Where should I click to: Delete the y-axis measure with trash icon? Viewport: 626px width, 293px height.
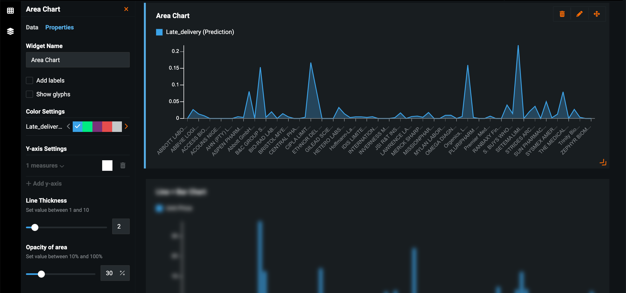pyautogui.click(x=123, y=165)
